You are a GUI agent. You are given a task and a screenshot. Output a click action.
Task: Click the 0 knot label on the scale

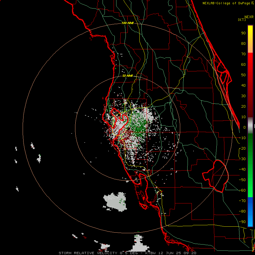pyautogui.click(x=245, y=127)
